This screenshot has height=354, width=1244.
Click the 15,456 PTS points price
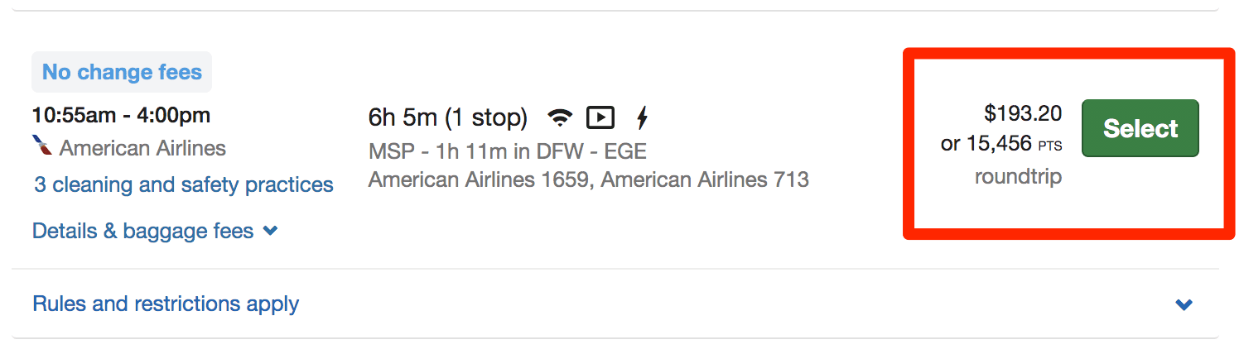coord(1001,144)
